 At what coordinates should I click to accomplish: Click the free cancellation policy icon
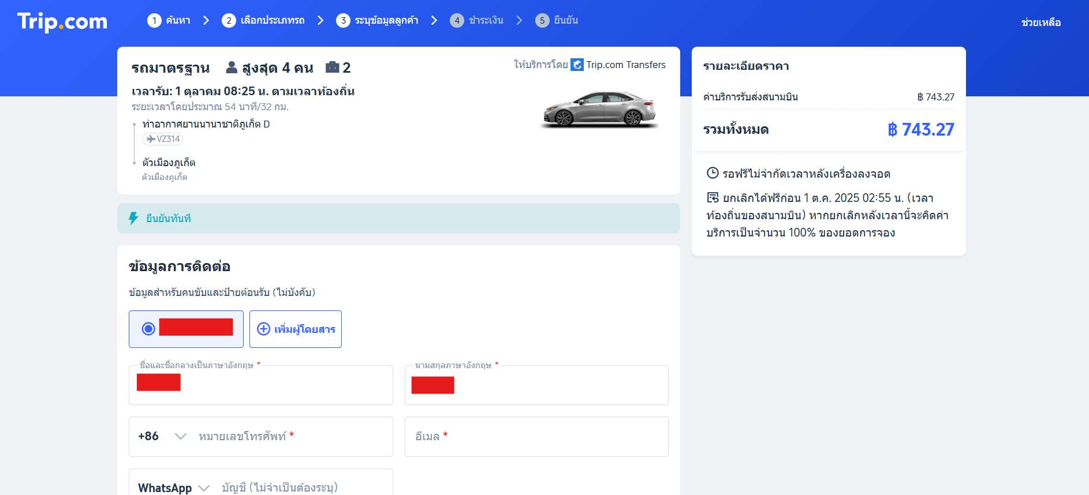tap(713, 198)
